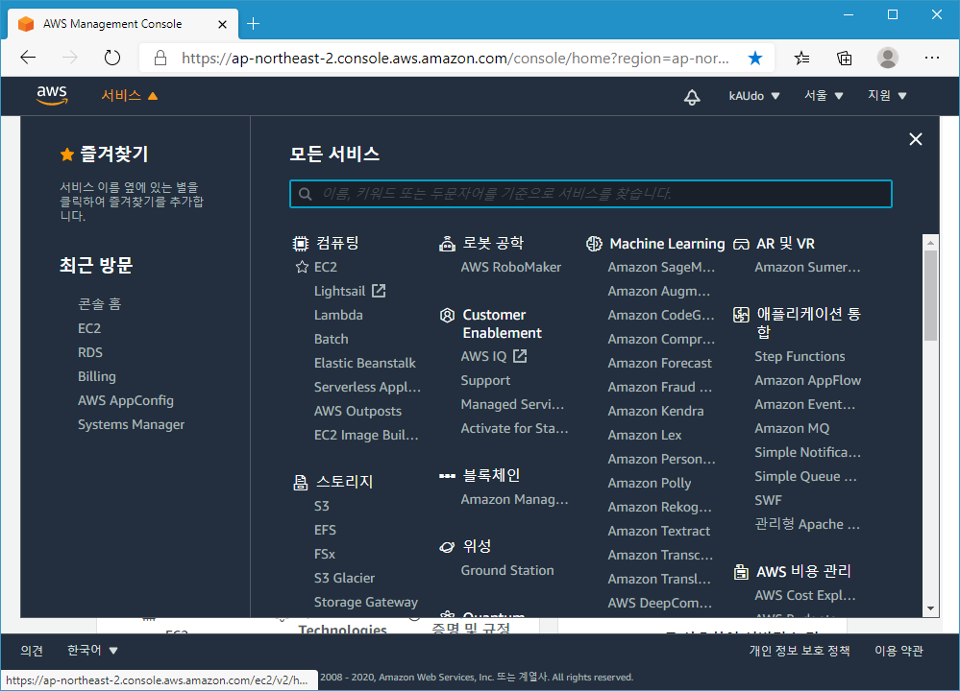960x691 pixels.
Task: Open Systems Manager from recent visits
Action: pos(131,424)
